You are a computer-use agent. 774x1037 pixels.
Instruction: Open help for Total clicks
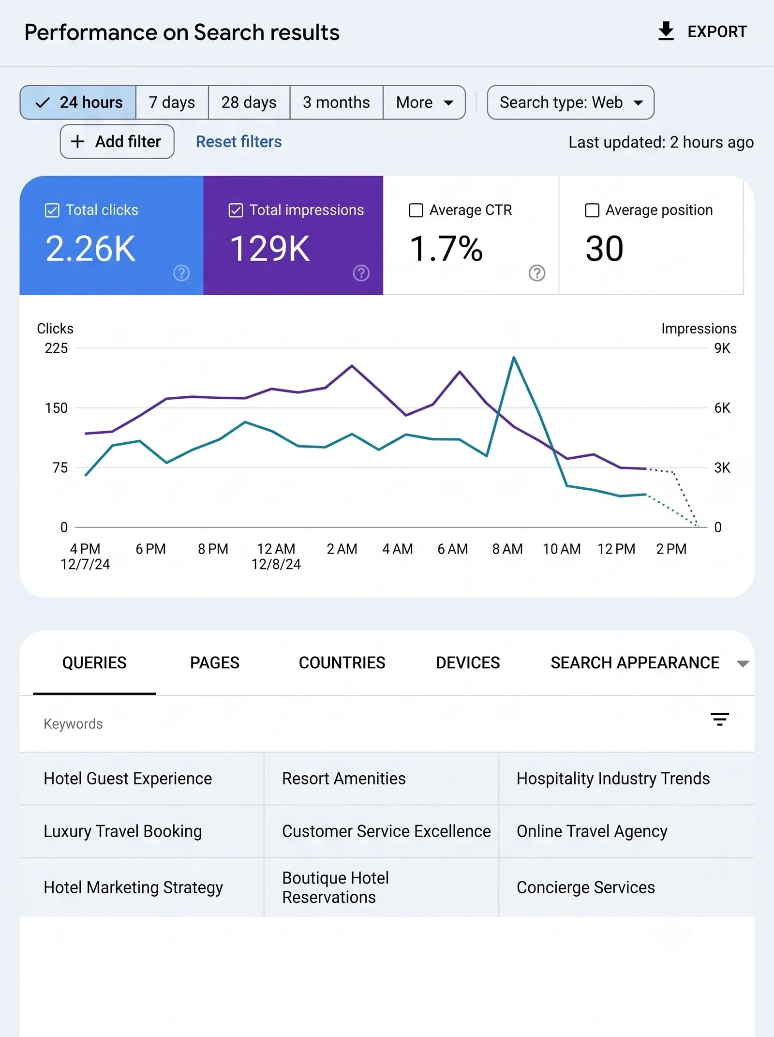click(181, 273)
